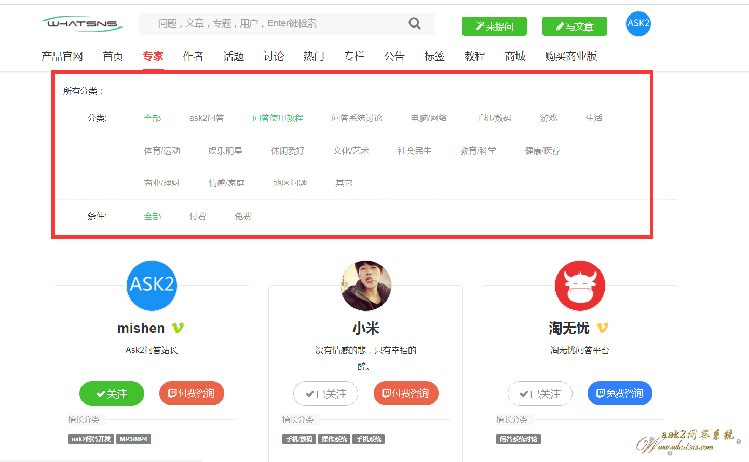Toggle 已关注 for 淘无忧
The height and width of the screenshot is (462, 749).
[540, 393]
